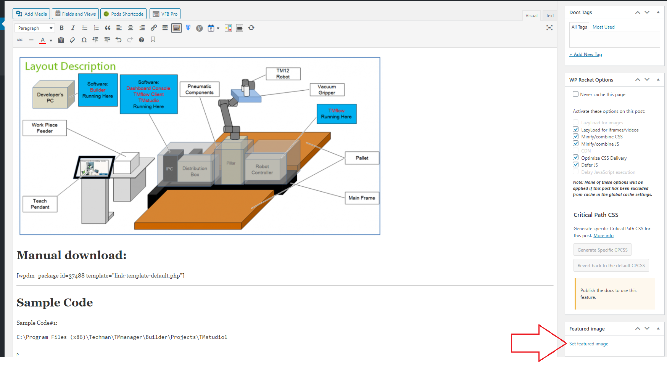Viewport: 667px width, 369px height.
Task: Enter distraction-free writing mode
Action: [x=549, y=28]
